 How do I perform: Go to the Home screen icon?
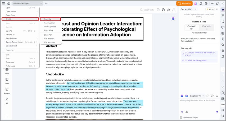[x=9, y=3]
